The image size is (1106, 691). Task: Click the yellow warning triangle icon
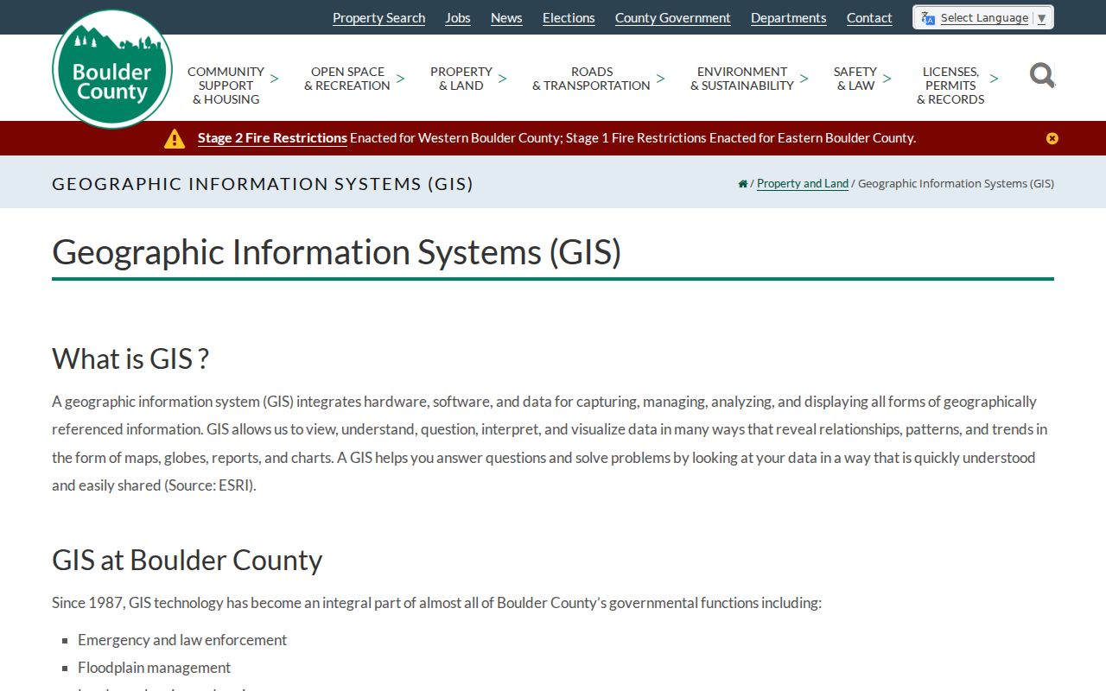point(175,138)
